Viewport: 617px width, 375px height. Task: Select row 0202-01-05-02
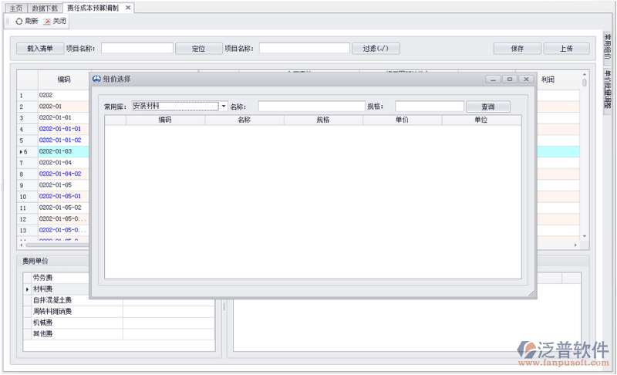pos(64,208)
